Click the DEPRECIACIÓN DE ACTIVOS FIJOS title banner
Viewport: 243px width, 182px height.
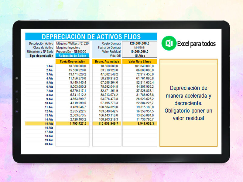pyautogui.click(x=91, y=37)
